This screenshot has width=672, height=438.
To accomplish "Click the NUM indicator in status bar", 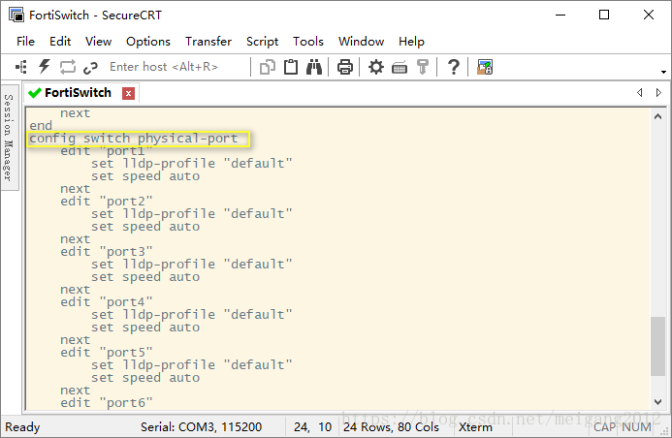I will coord(636,427).
